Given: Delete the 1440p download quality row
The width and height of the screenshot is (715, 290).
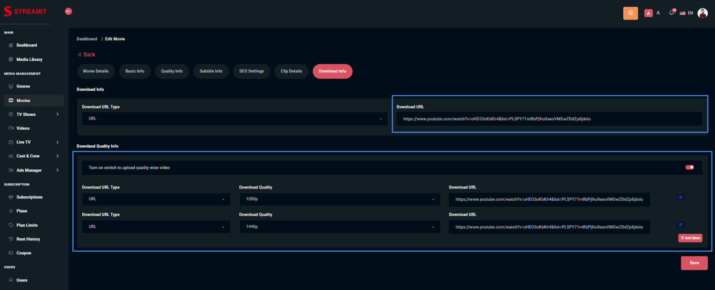Looking at the screenshot, I should (681, 225).
